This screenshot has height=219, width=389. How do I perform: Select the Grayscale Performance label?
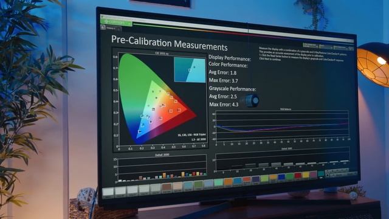click(232, 89)
